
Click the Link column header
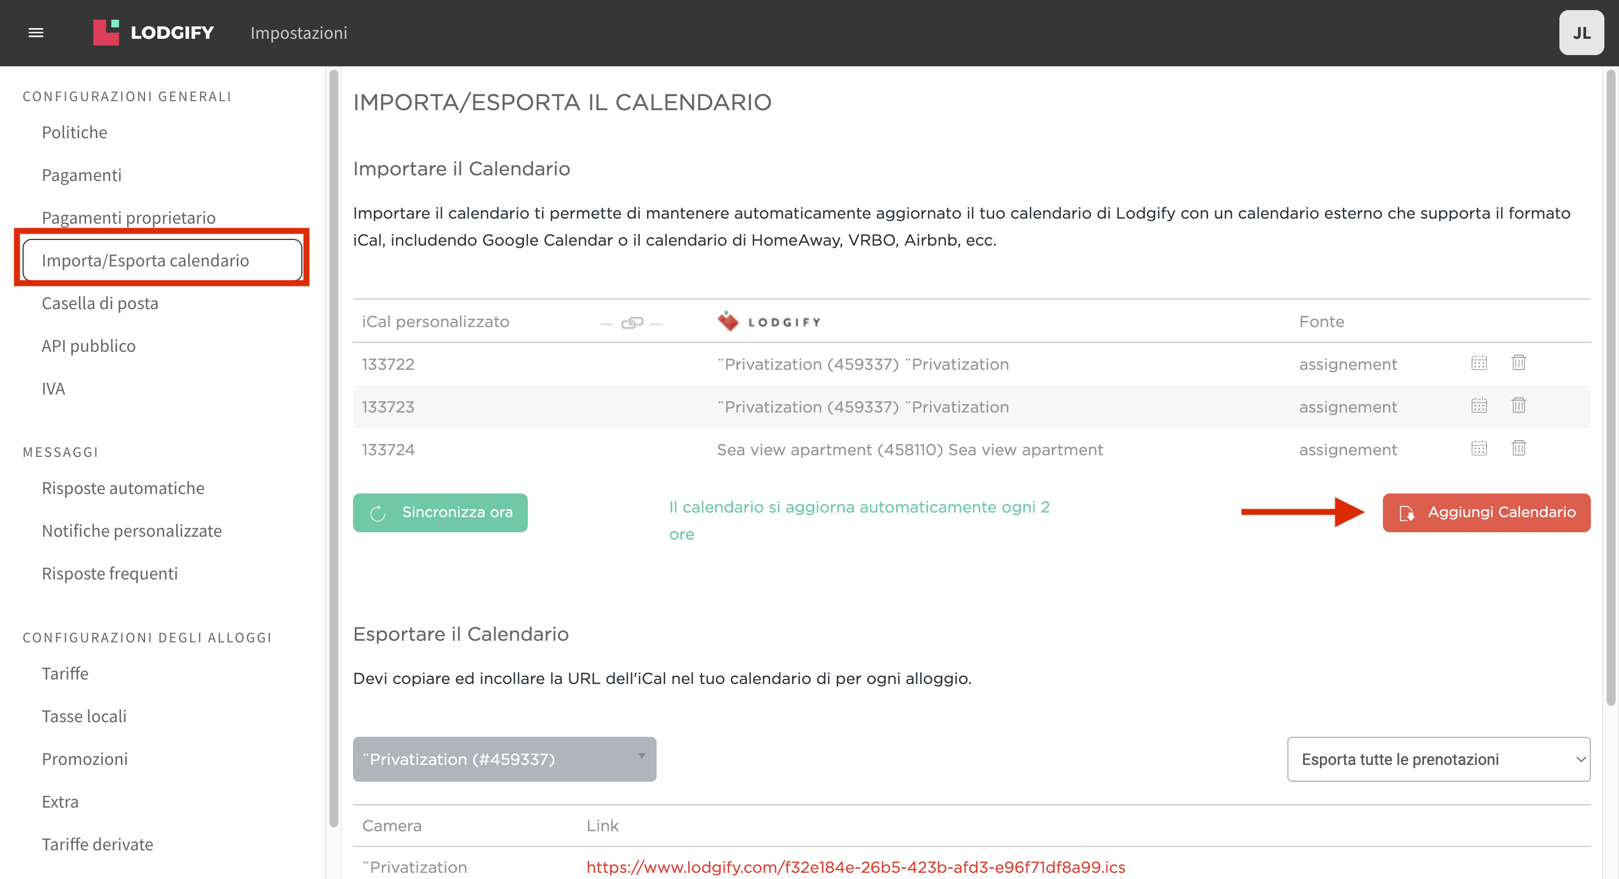pos(602,826)
